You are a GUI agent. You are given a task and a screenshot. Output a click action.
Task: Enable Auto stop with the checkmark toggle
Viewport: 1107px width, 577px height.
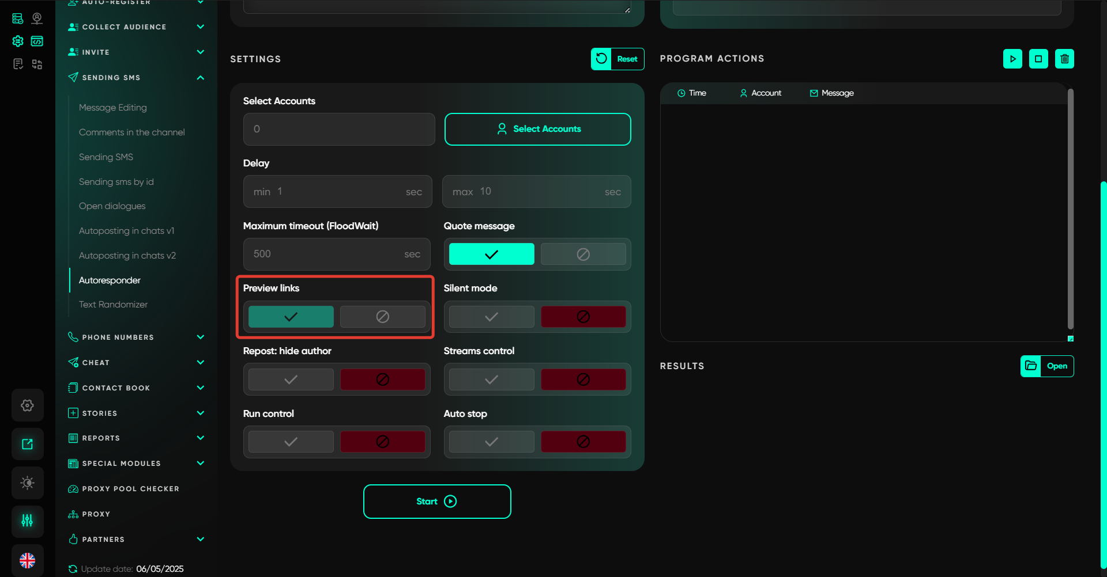491,442
